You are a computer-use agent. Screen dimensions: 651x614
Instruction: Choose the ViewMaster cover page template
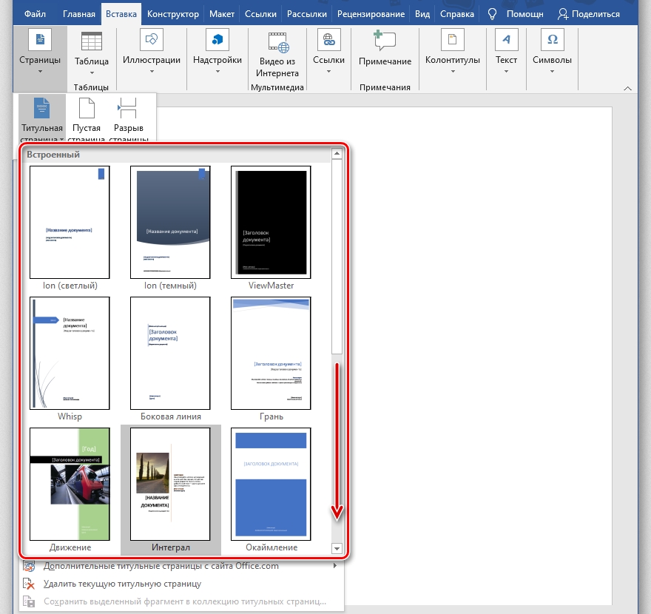pyautogui.click(x=271, y=222)
